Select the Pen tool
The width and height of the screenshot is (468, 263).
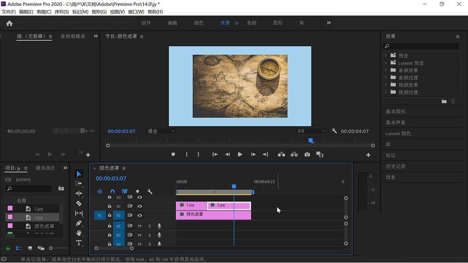tap(79, 223)
